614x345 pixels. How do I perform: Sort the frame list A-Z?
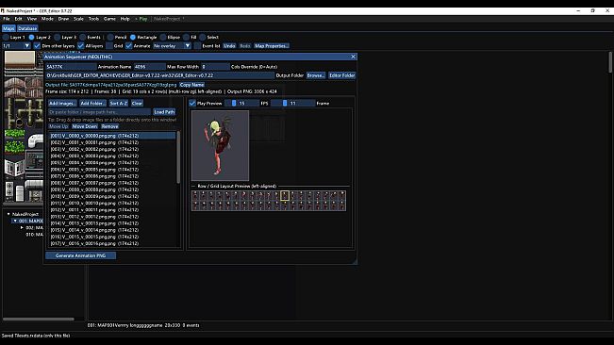pos(119,104)
